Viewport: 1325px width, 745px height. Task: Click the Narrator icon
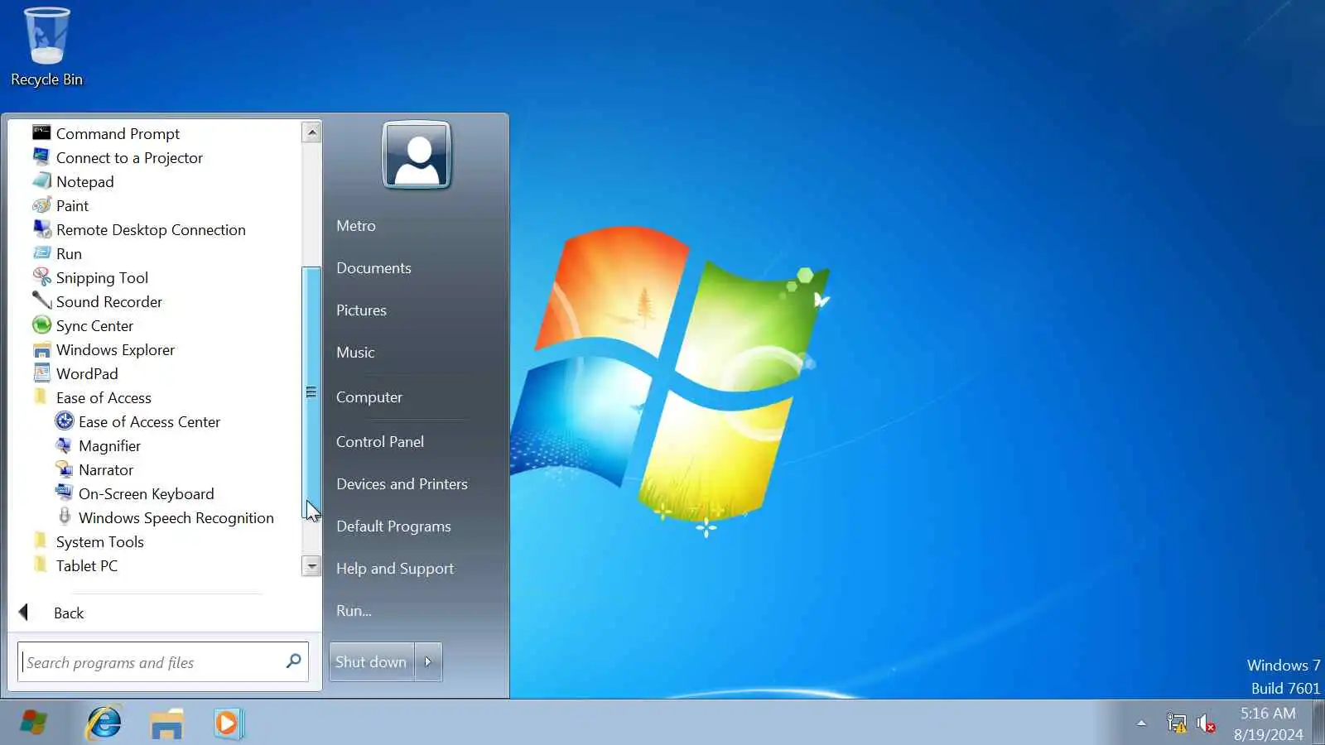[64, 469]
